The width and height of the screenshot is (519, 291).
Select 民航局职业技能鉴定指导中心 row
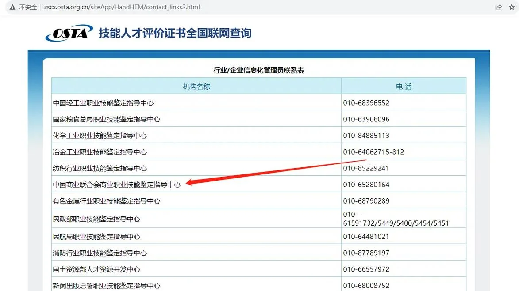coord(259,237)
